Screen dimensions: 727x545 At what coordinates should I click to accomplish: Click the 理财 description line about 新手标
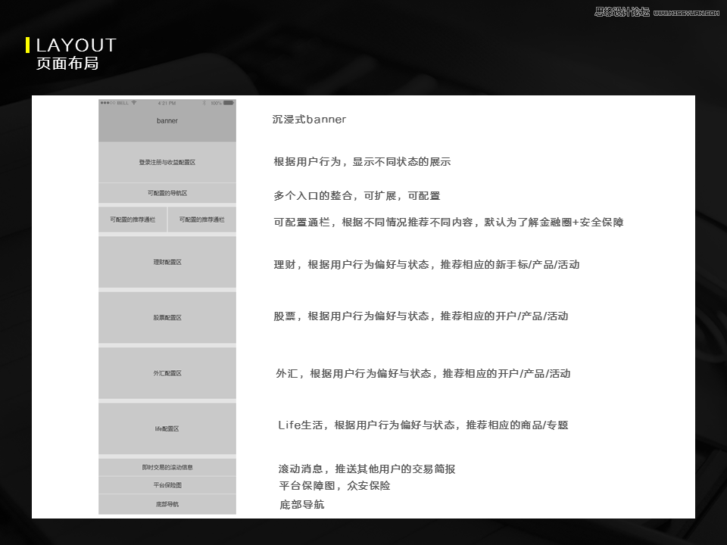point(426,265)
